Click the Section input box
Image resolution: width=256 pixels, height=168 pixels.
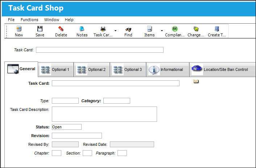(x=87, y=153)
